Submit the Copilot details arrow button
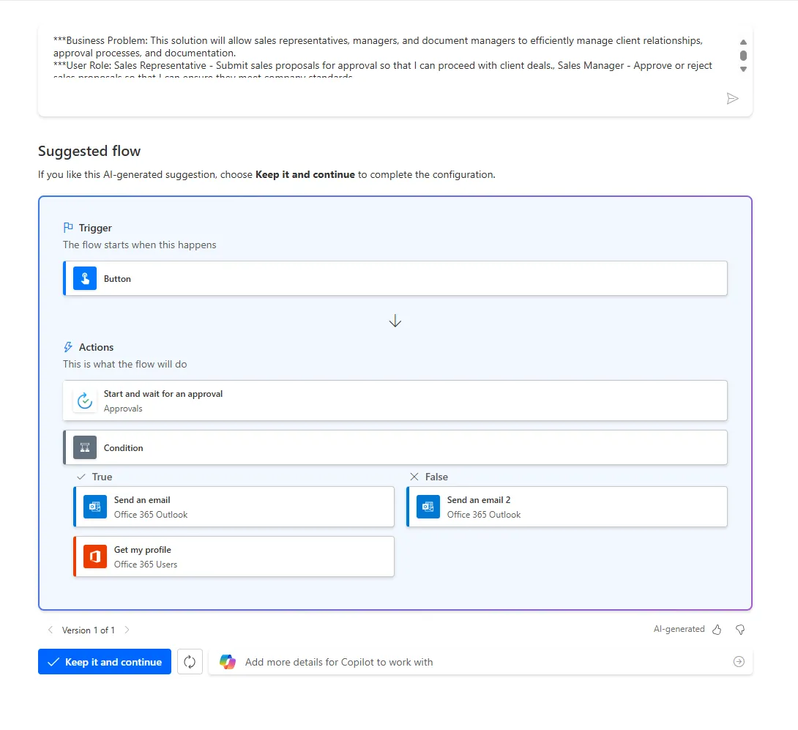This screenshot has height=730, width=798. [739, 662]
